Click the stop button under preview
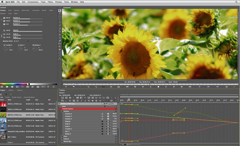240x146 pixels. click(158, 87)
